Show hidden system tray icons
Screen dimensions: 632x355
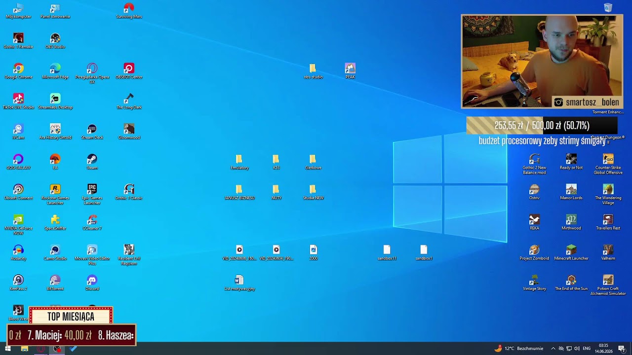pyautogui.click(x=553, y=349)
